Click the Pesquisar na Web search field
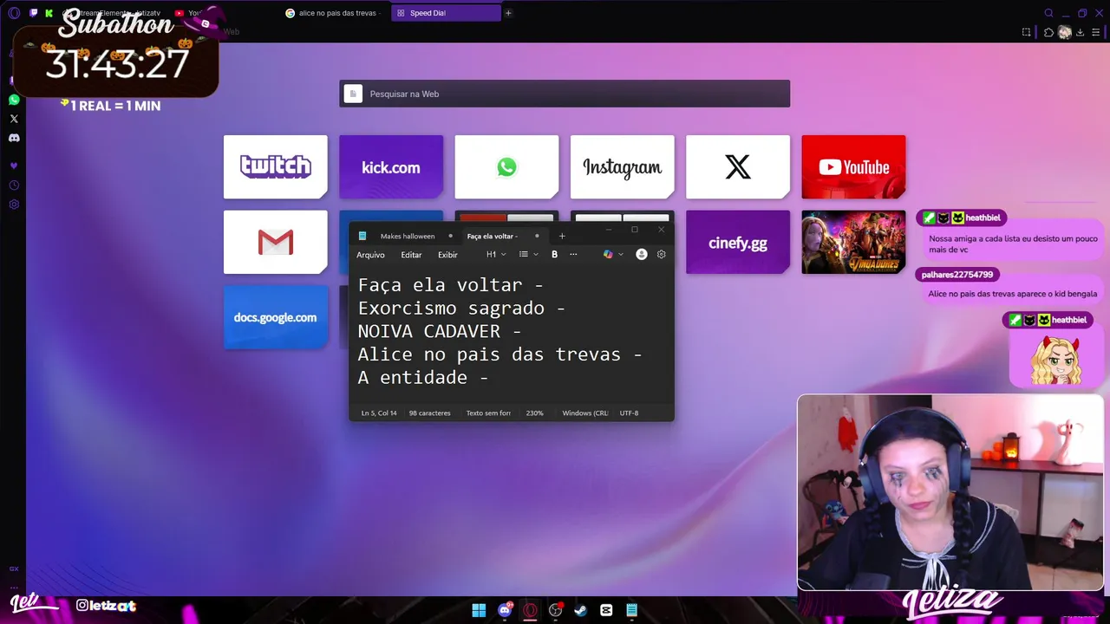The width and height of the screenshot is (1110, 624). pos(565,94)
